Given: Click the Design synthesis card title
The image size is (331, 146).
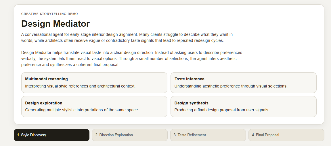Looking at the screenshot, I should pyautogui.click(x=191, y=103).
